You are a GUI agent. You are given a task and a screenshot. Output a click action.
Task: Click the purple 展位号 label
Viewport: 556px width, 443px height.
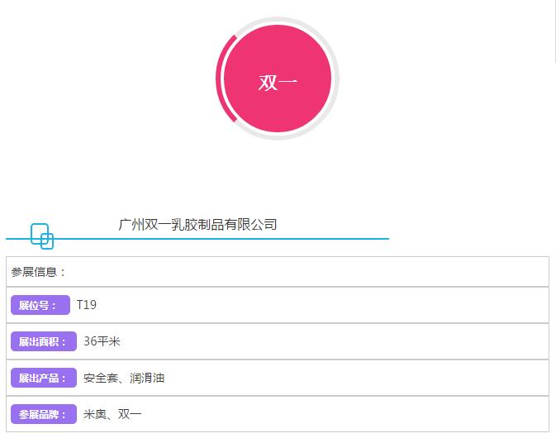coord(39,305)
